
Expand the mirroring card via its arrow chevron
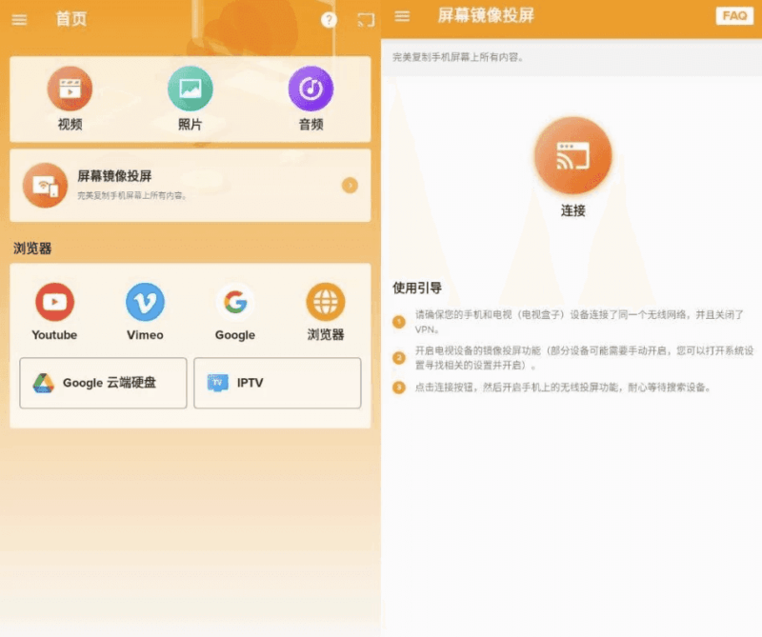coord(350,185)
